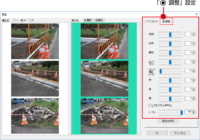Click the 全選択 button
Image resolution: width=200 pixels, height=140 pixels.
pos(88,20)
